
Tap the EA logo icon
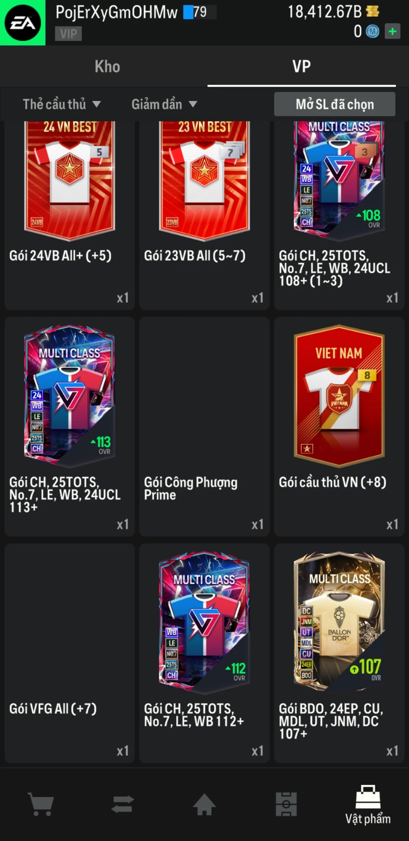click(x=23, y=23)
